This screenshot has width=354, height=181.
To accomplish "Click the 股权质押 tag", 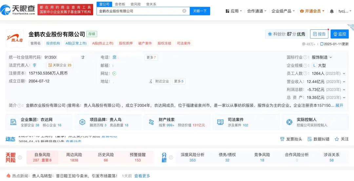I will 126,43.
